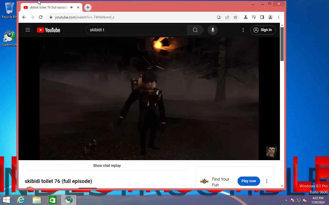Open media controls icon
This screenshot has height=205, width=329.
click(x=254, y=17)
